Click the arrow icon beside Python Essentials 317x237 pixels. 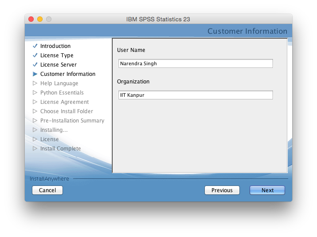(35, 93)
